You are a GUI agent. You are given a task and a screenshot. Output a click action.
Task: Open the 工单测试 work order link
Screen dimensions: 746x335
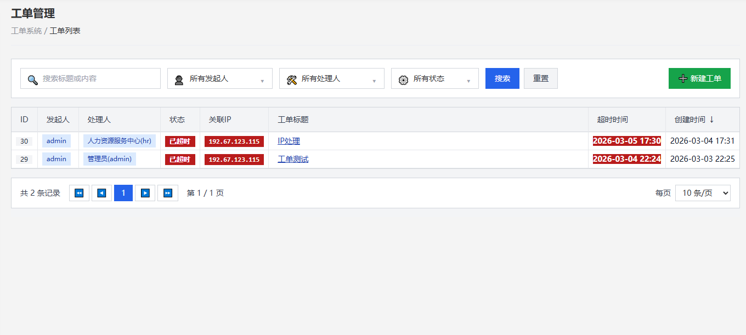click(293, 159)
